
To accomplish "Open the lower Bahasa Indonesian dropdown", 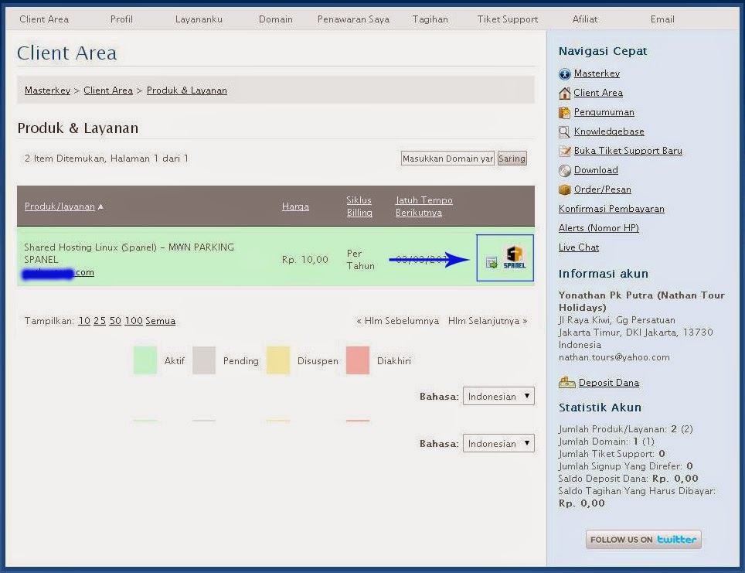I will 498,443.
